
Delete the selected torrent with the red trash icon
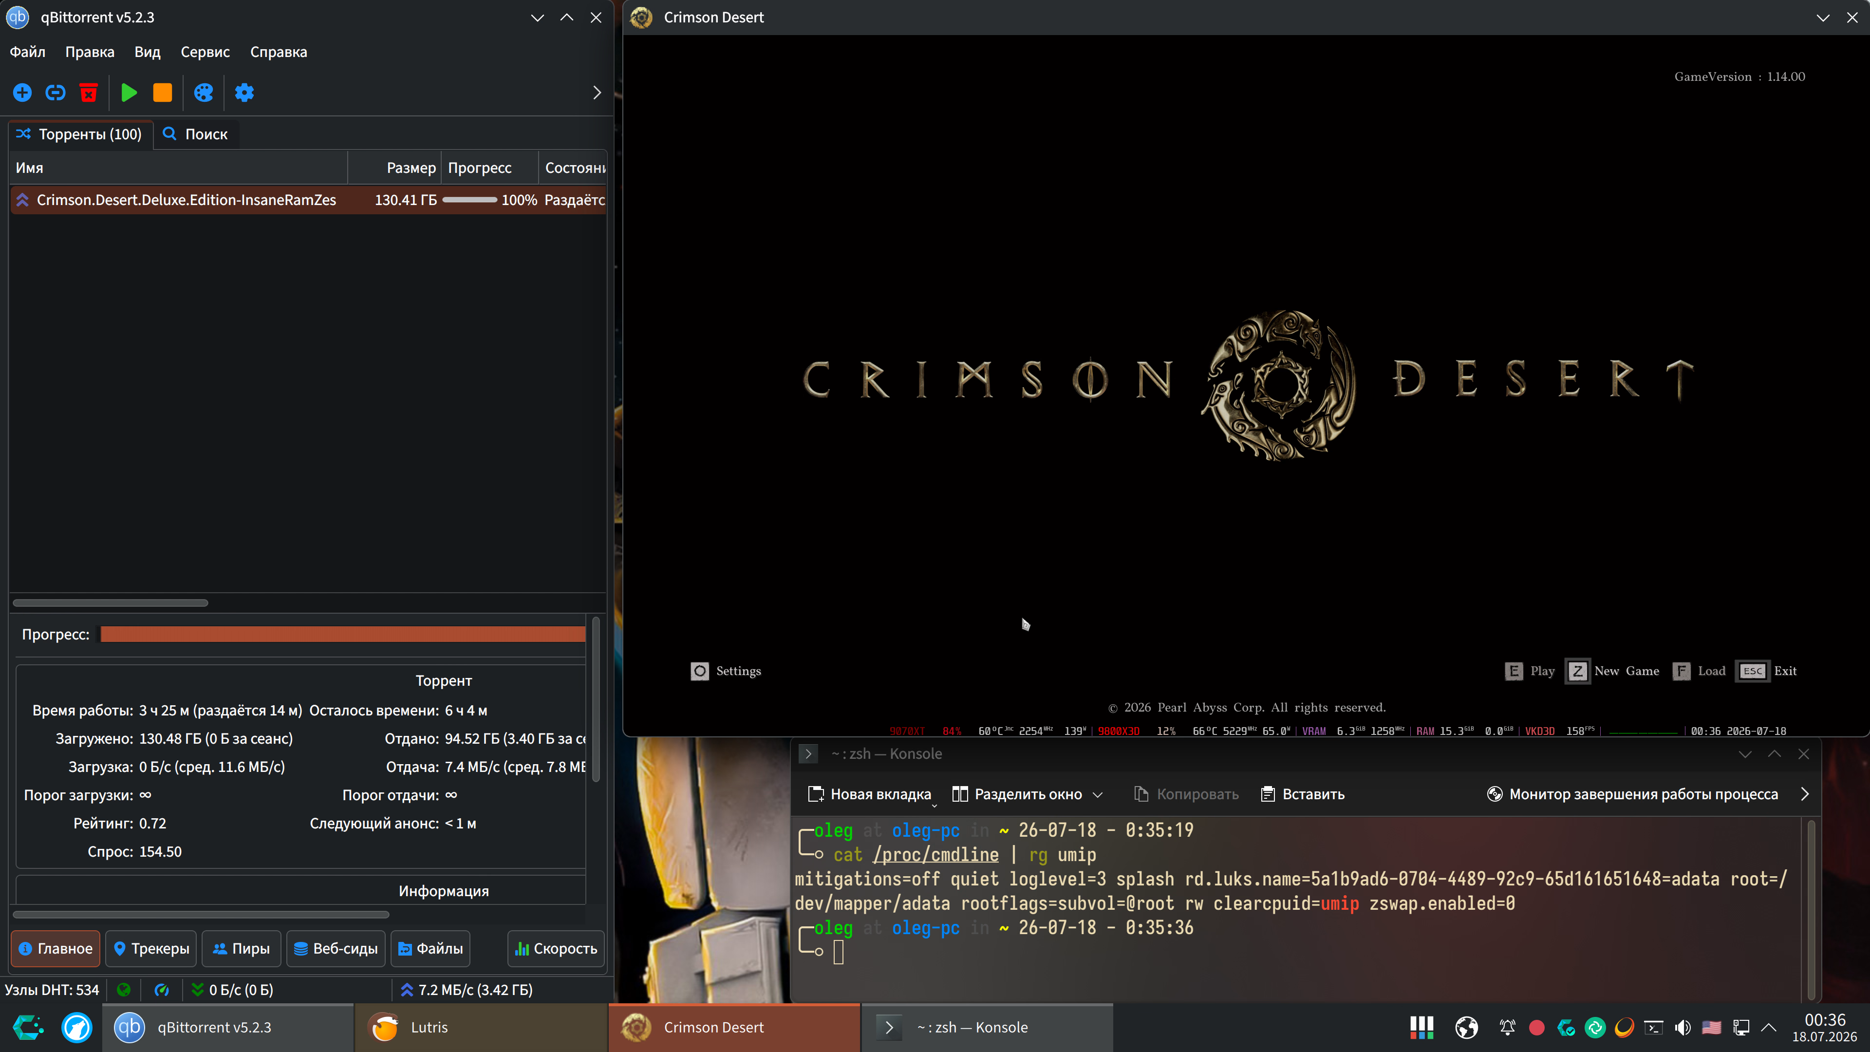(89, 93)
